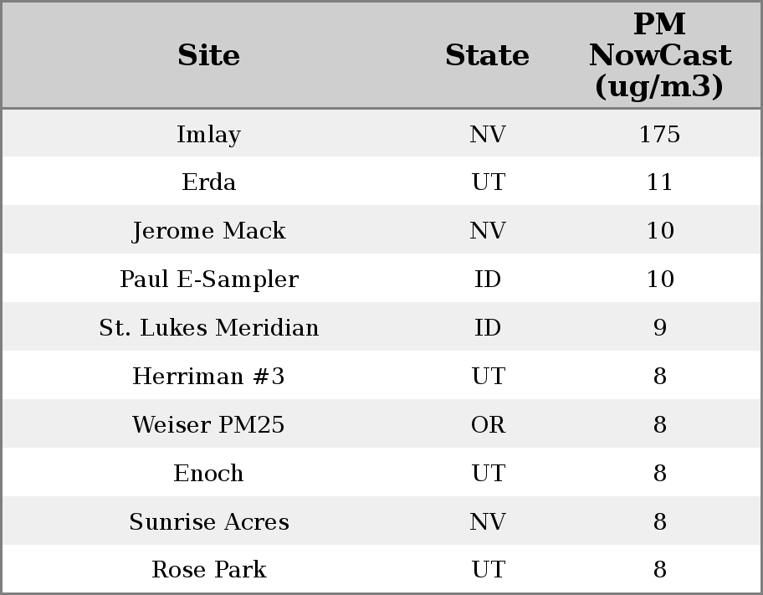This screenshot has height=595, width=763.
Task: Select the Imlay site cell
Action: tap(208, 134)
